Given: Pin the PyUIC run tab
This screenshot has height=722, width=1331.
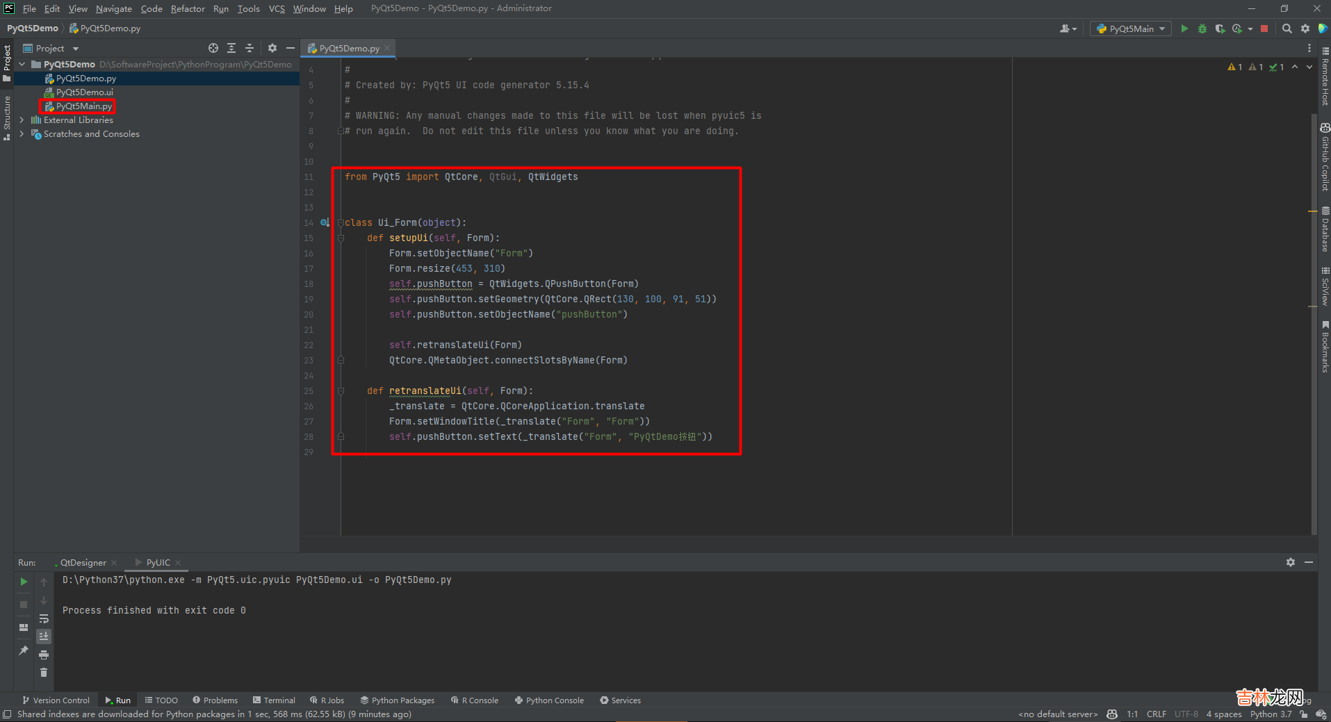Looking at the screenshot, I should [x=24, y=650].
